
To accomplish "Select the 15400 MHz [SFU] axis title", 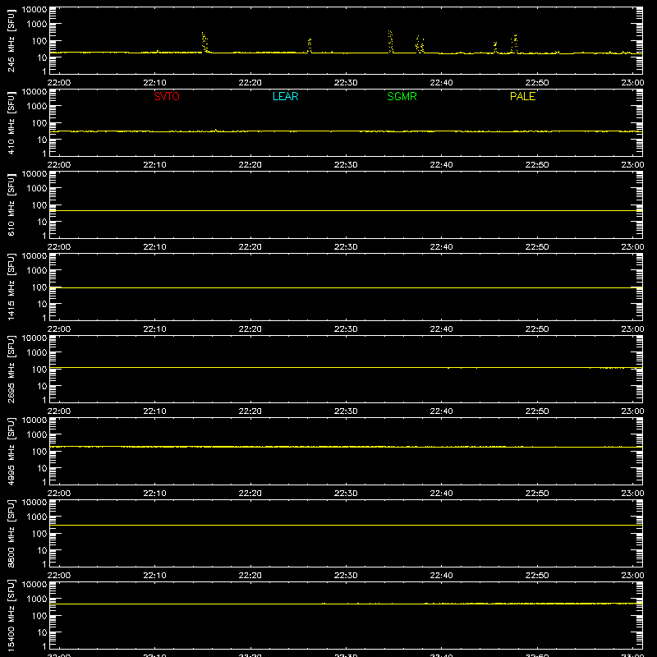I will [11, 615].
